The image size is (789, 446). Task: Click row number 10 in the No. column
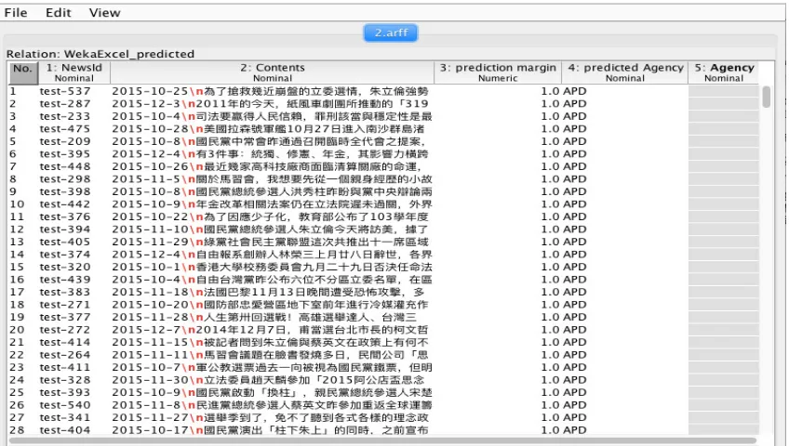(23, 204)
